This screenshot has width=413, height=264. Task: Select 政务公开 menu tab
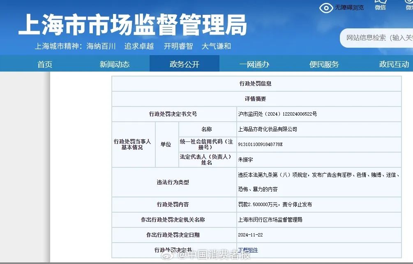tap(185, 63)
